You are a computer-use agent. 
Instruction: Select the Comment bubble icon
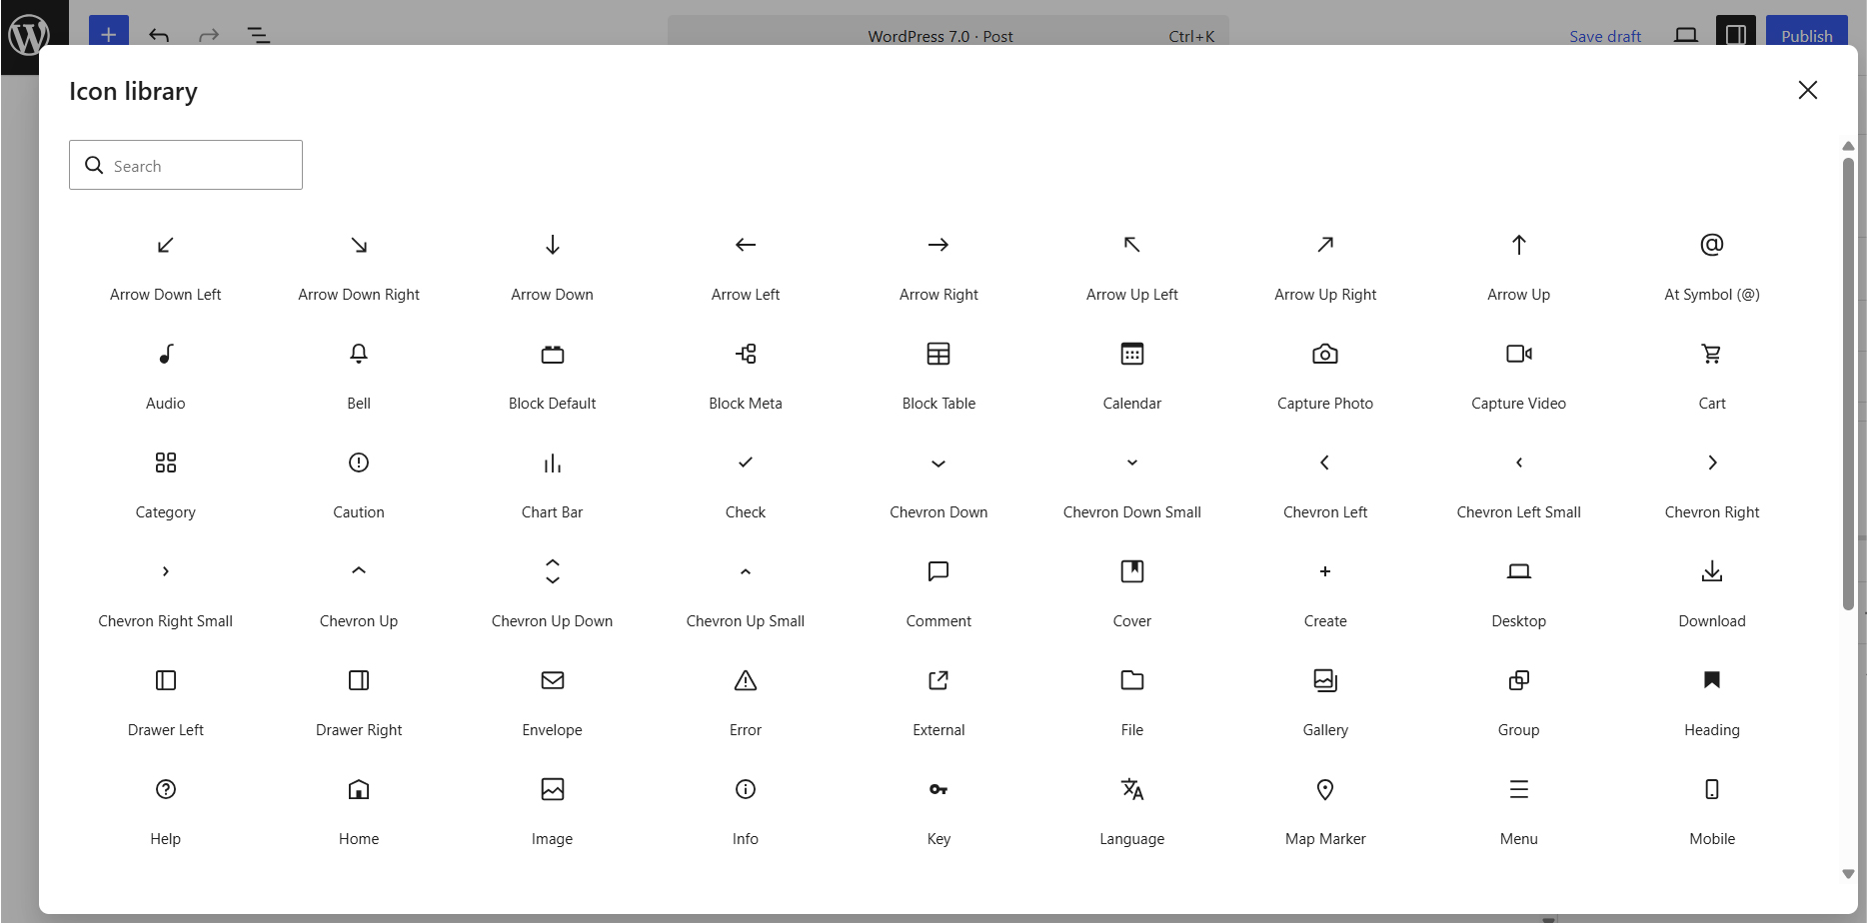click(x=938, y=571)
